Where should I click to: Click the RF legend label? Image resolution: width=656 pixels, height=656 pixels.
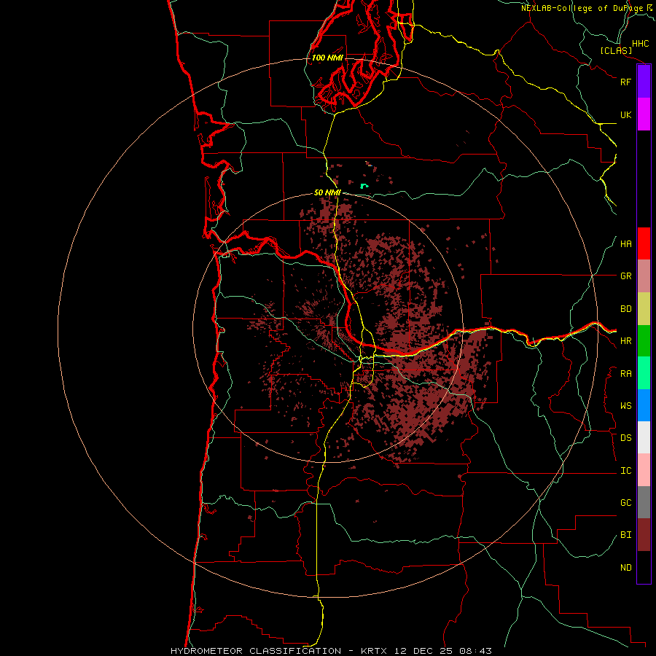point(625,82)
